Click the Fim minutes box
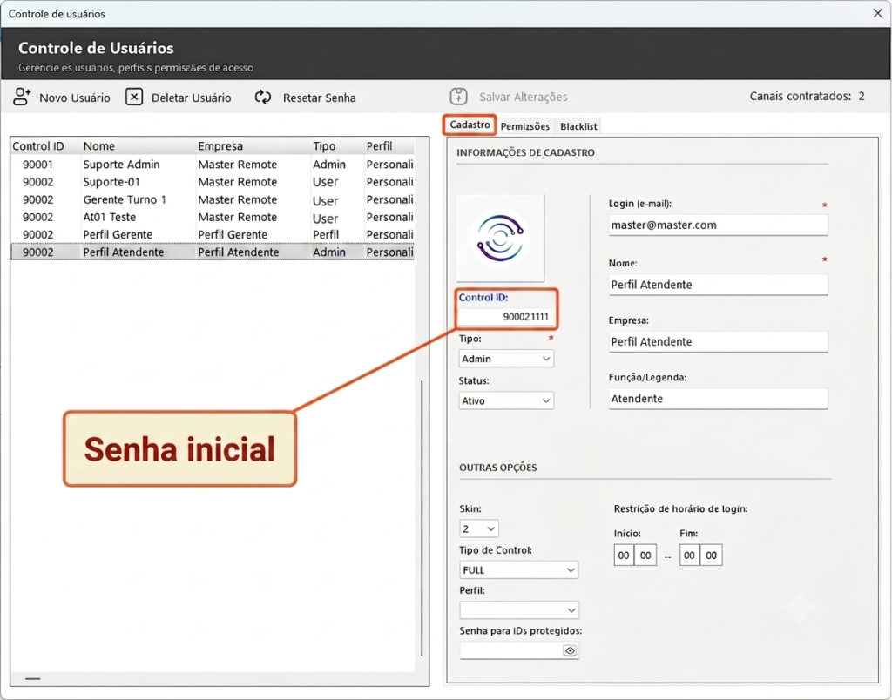892x700 pixels. [711, 555]
